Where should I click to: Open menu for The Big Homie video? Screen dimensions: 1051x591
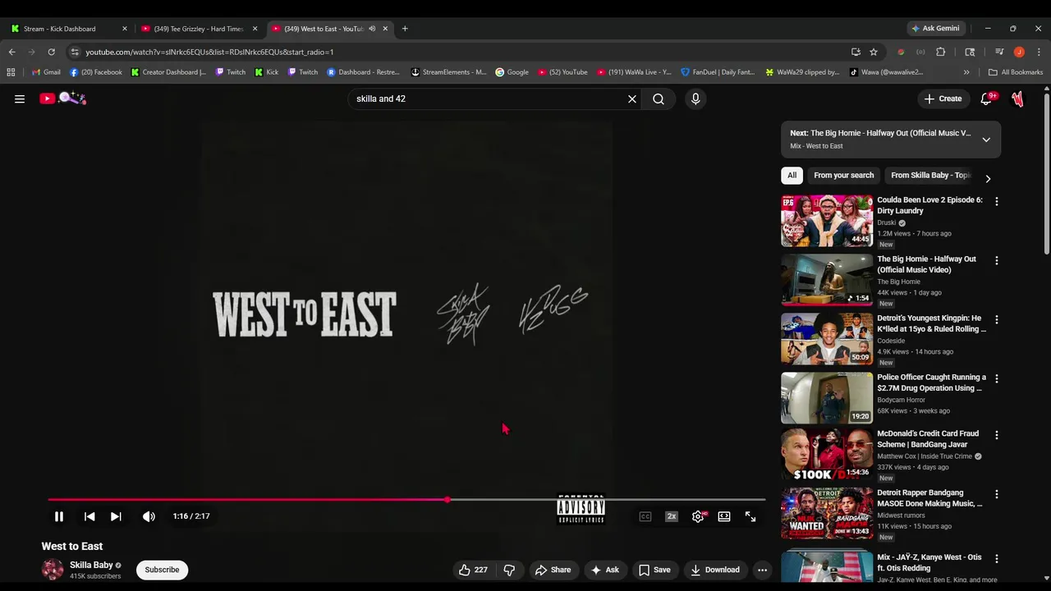(x=997, y=260)
